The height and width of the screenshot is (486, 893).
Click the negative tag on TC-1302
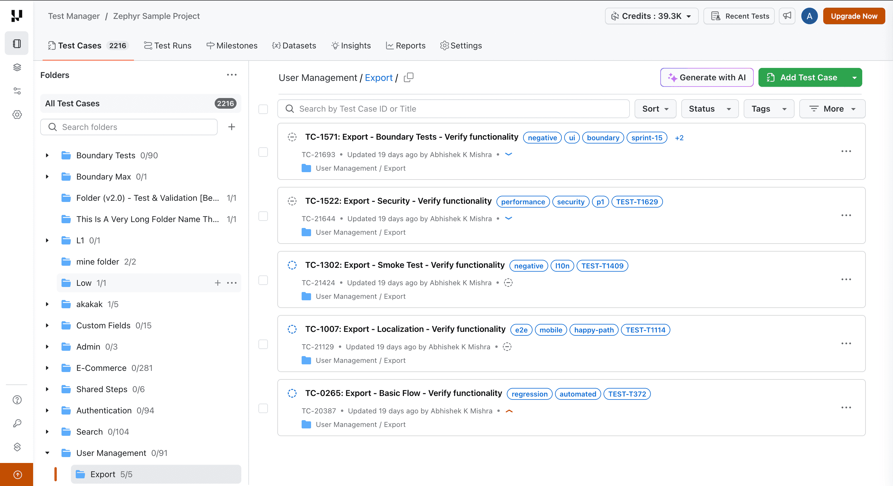coord(528,266)
